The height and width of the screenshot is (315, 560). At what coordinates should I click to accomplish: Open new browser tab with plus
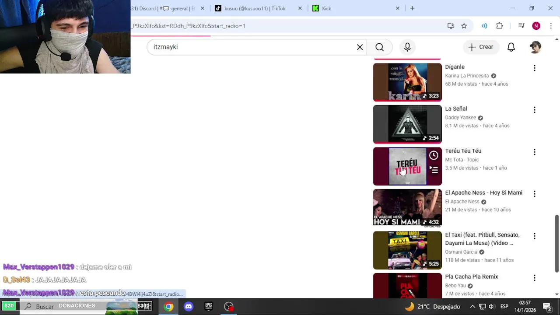pos(412,8)
